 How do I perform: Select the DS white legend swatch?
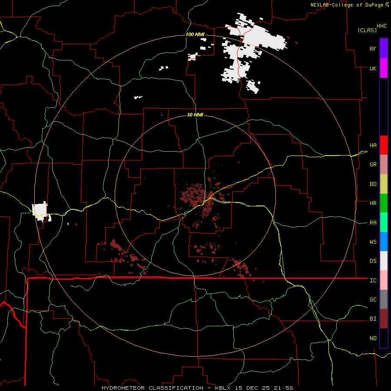tap(384, 261)
